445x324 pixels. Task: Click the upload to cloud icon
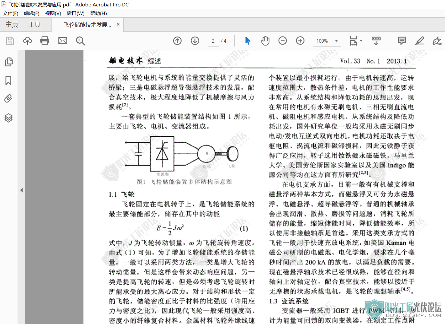click(28, 41)
